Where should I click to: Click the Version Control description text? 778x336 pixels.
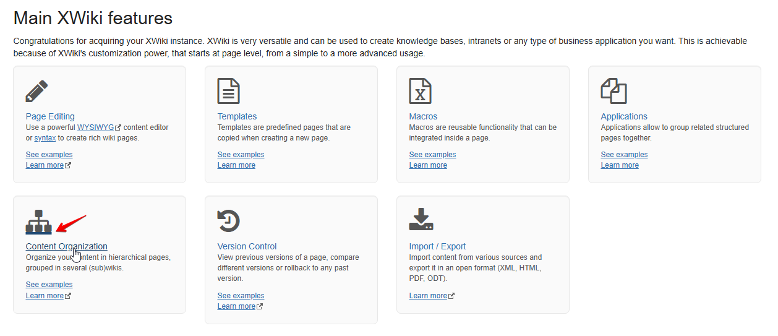(x=288, y=268)
